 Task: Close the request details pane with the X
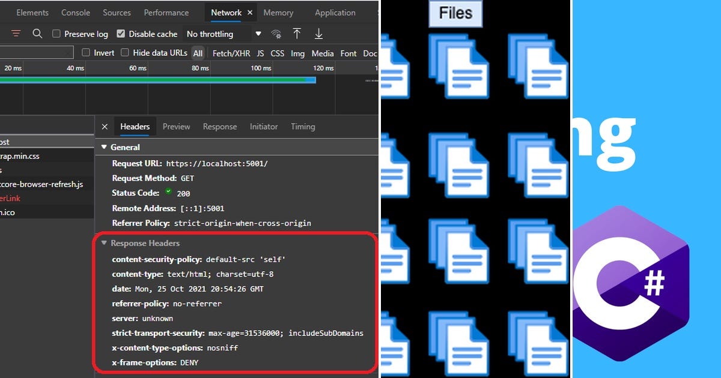point(105,127)
